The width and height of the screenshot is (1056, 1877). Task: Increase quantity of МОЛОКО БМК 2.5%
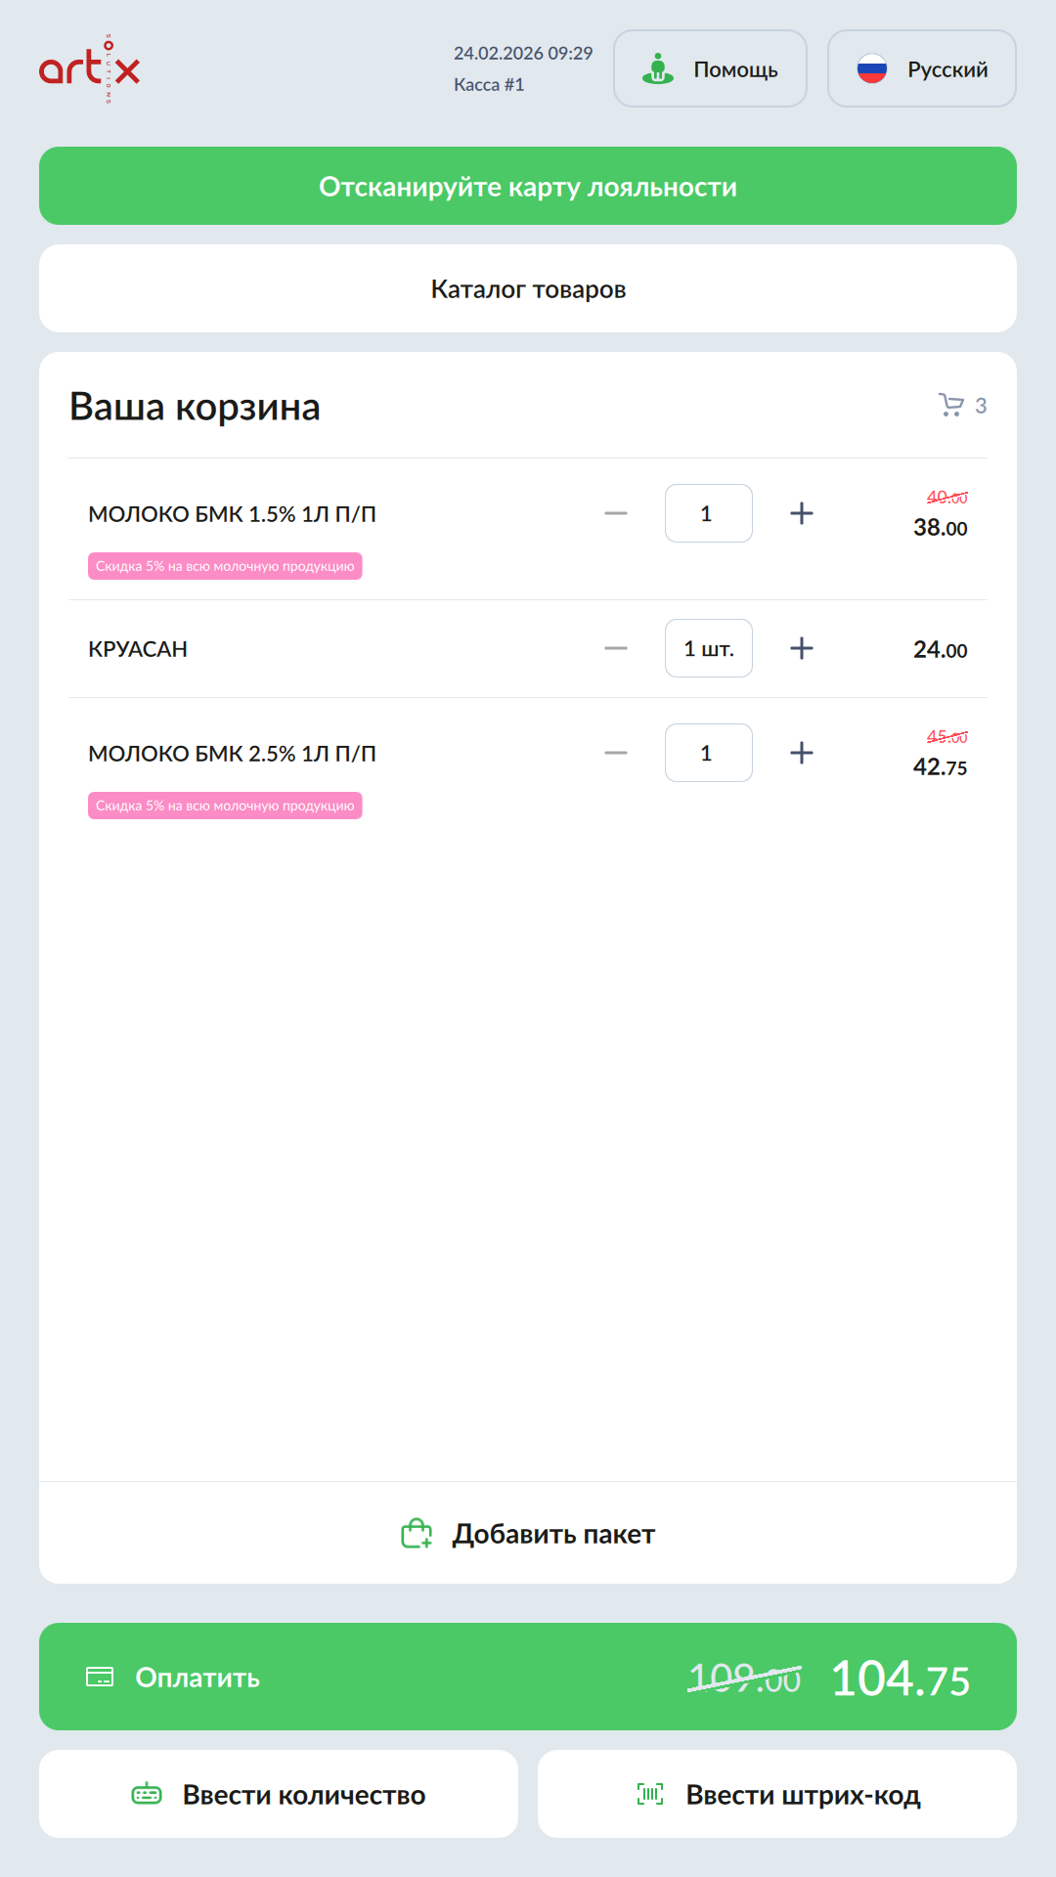click(802, 753)
